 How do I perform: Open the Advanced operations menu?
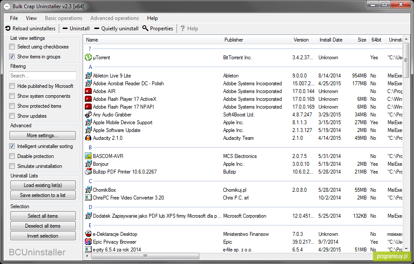115,18
